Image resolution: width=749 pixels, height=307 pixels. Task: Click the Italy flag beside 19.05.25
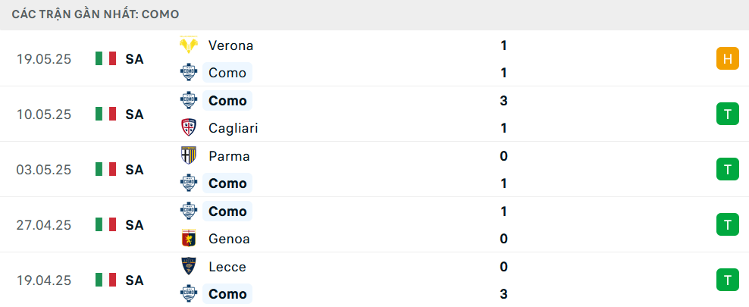pos(106,58)
